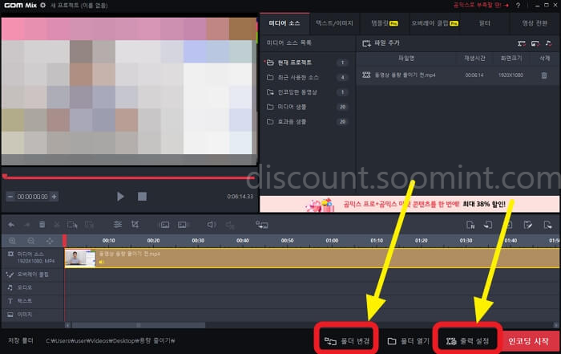
Task: Open the 영상 전환 tab
Action: 535,23
